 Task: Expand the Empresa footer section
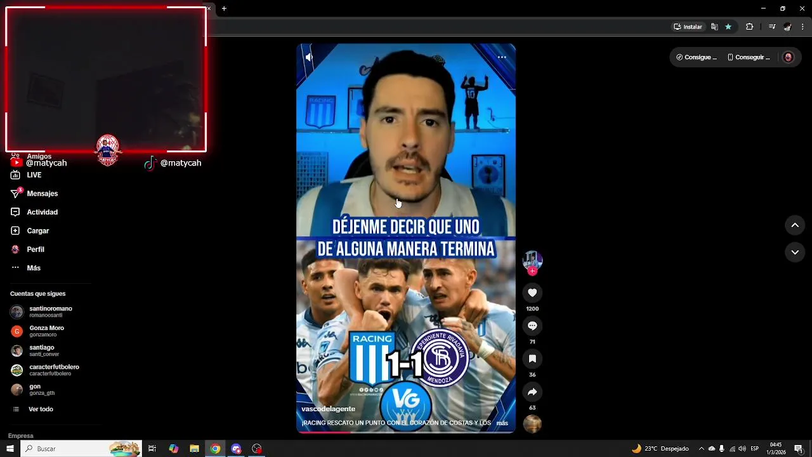21,436
